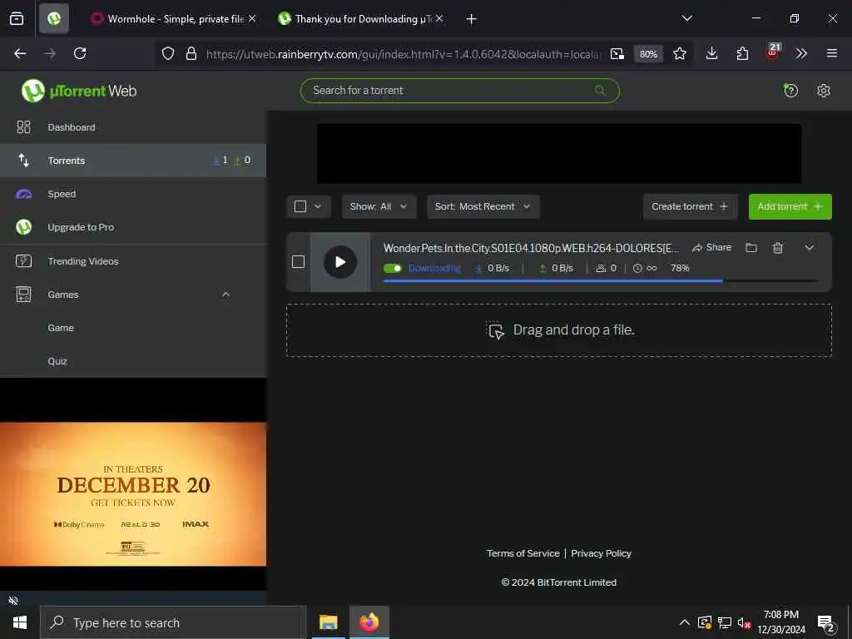Click the taskbar search box
Image resolution: width=852 pixels, height=639 pixels.
pos(173,622)
